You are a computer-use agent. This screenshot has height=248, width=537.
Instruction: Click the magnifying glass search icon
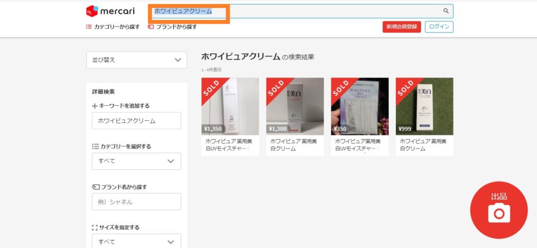[446, 11]
